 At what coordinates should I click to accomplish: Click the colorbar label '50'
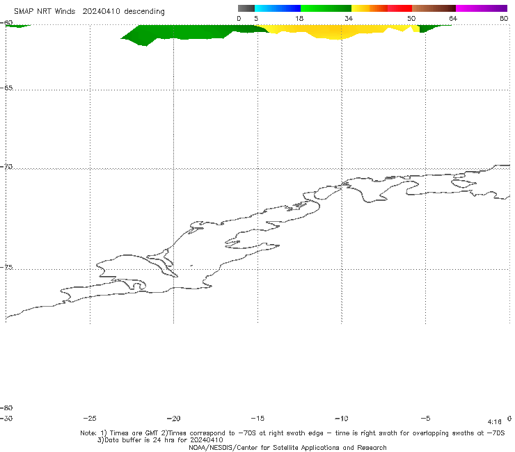coord(411,18)
